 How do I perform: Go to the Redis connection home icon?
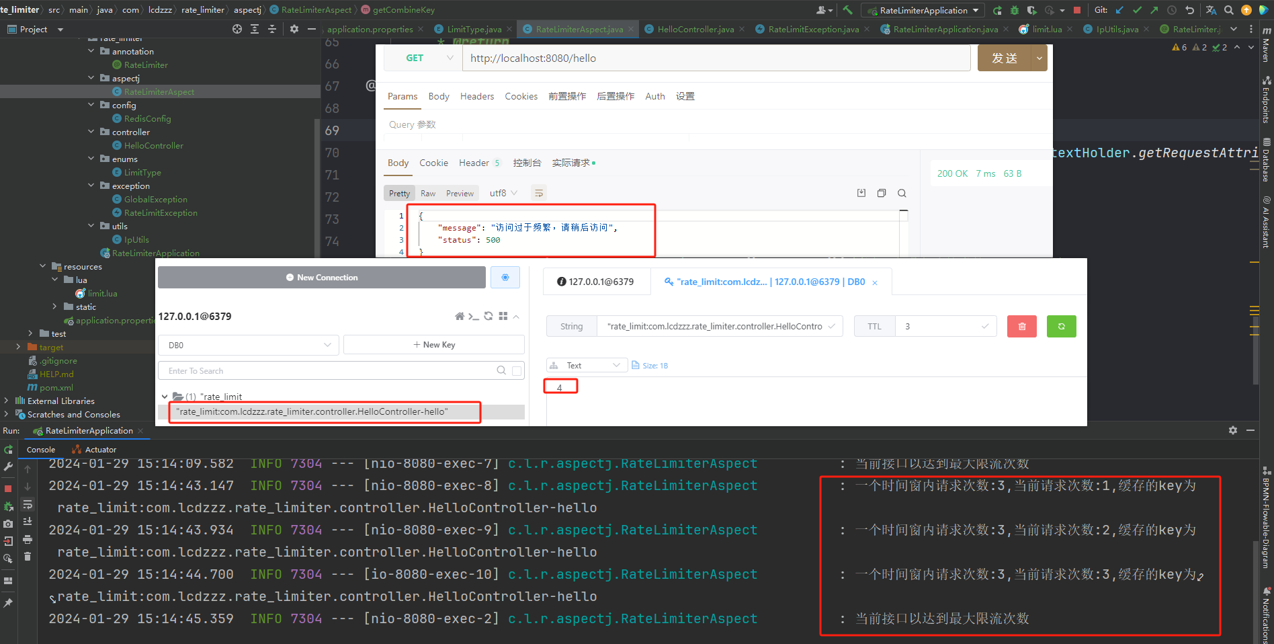coord(460,316)
